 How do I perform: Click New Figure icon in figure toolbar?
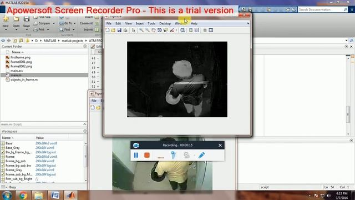[108, 30]
